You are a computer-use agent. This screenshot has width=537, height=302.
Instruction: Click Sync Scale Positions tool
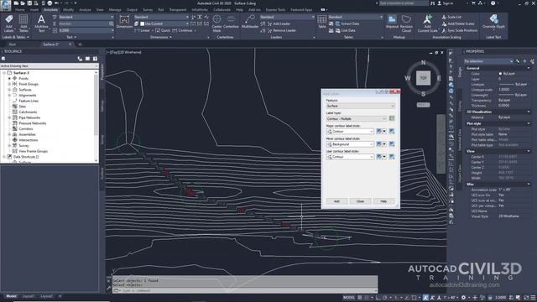coord(459,30)
